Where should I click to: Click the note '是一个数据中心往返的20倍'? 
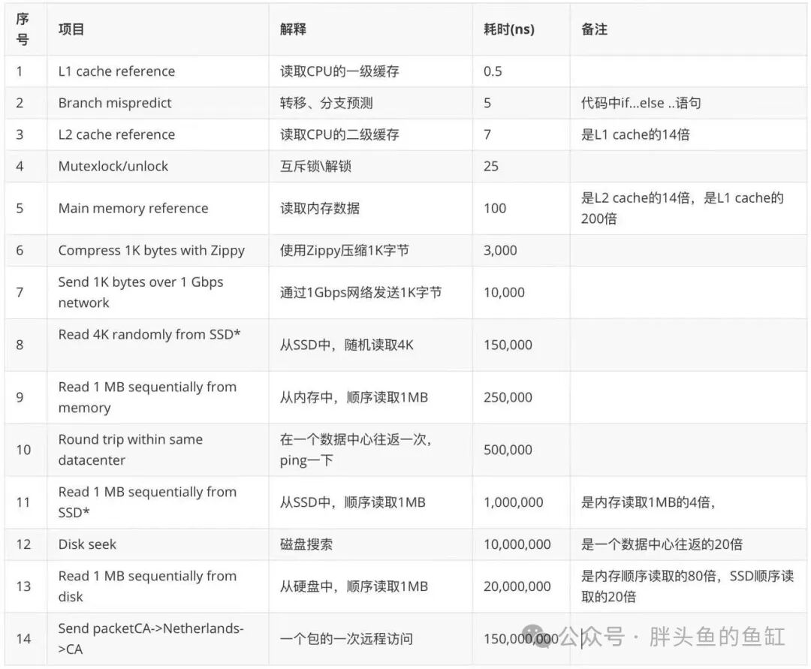(662, 544)
